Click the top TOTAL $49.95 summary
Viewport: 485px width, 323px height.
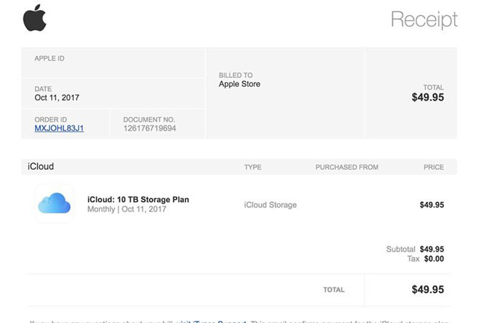coord(428,98)
